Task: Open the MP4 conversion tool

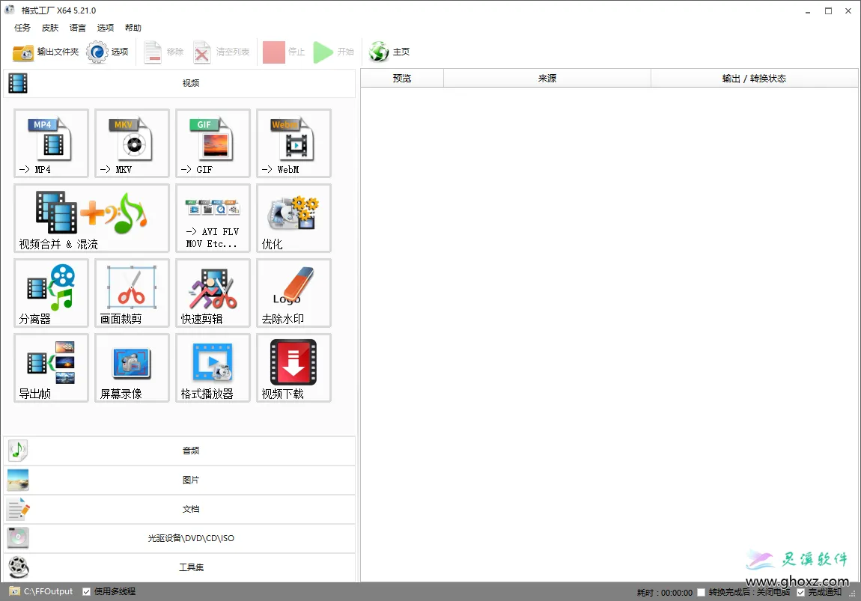Action: [x=51, y=143]
